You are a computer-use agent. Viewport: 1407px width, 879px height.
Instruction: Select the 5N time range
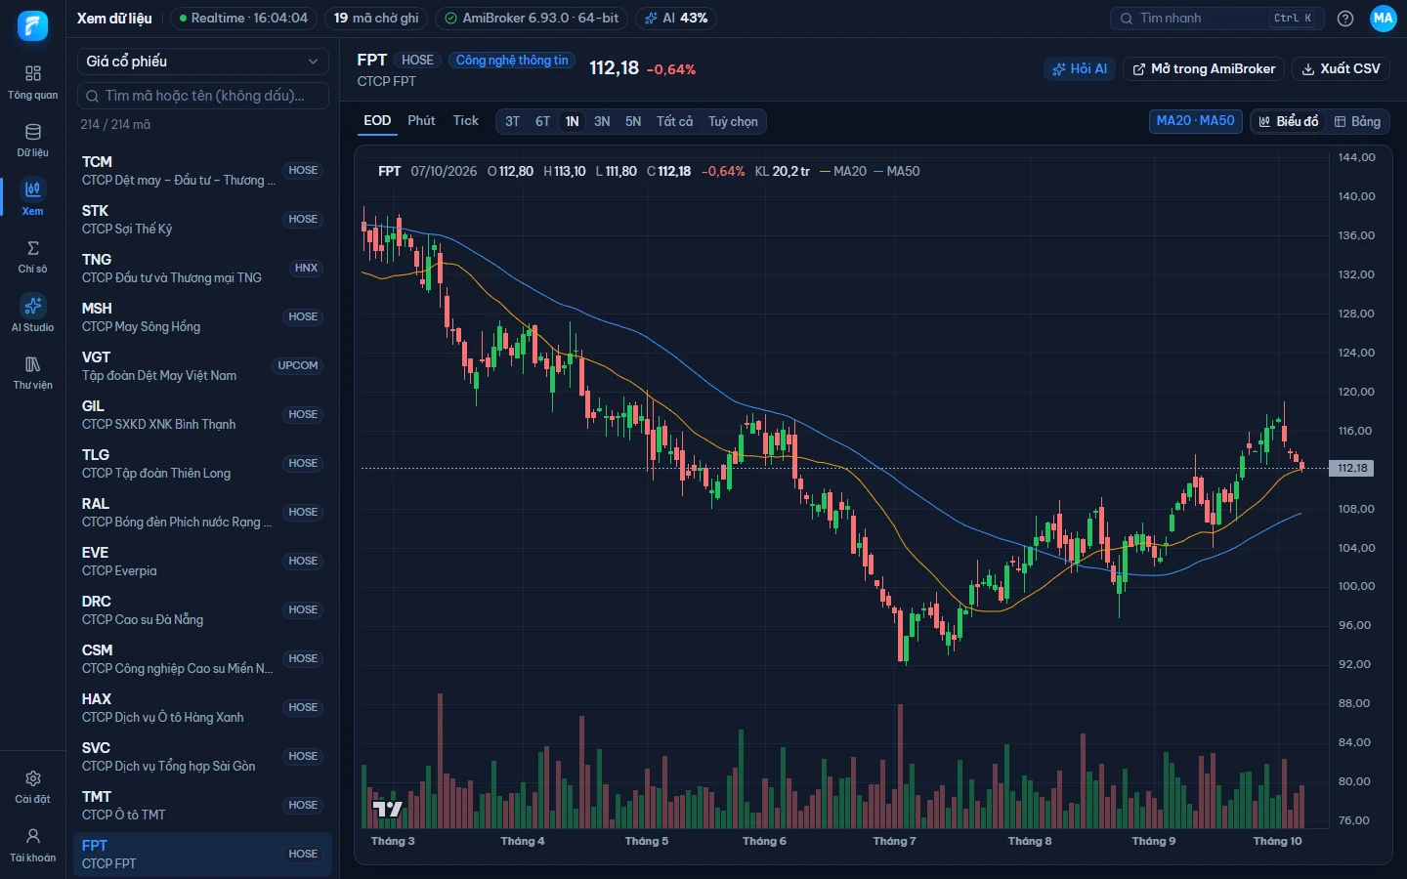(x=633, y=121)
